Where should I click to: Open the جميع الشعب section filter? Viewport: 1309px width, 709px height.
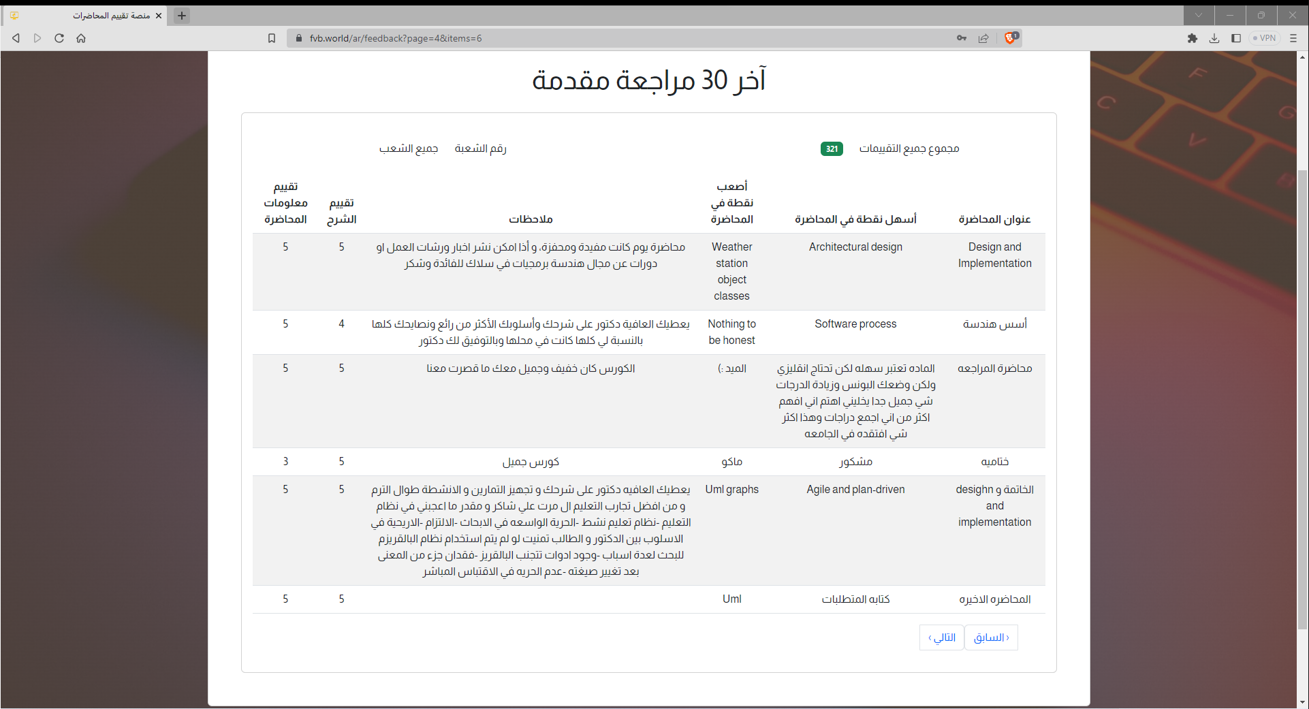(x=409, y=148)
